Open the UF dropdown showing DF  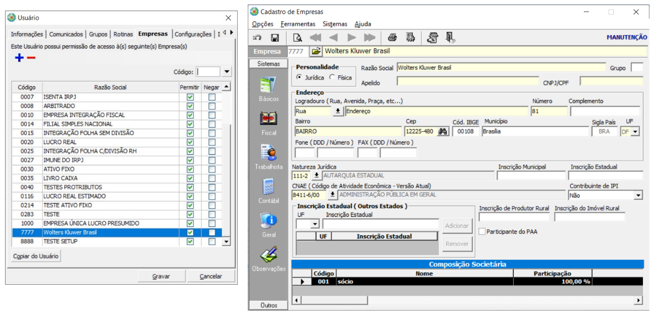tap(635, 132)
